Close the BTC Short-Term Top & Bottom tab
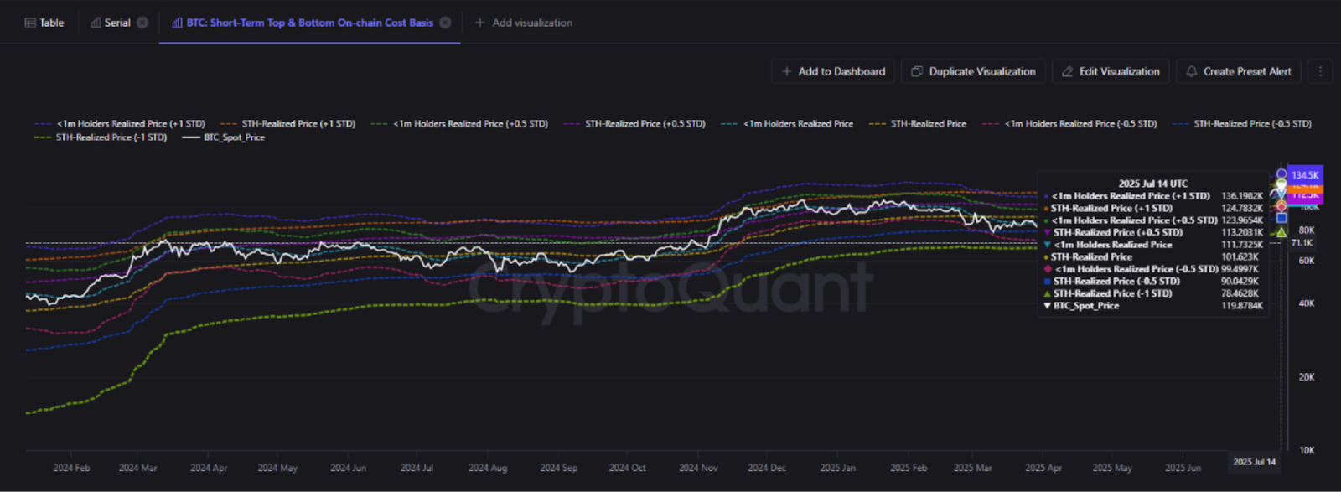The height and width of the screenshot is (492, 1341). point(445,23)
